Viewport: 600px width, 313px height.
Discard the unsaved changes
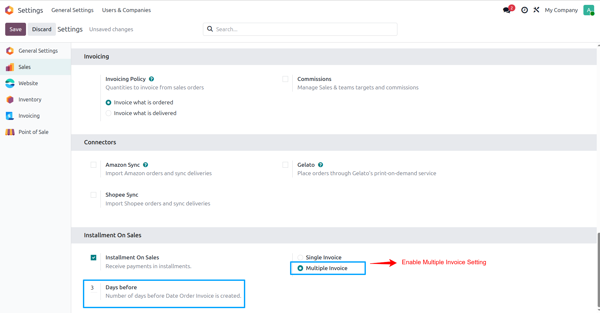tap(42, 29)
